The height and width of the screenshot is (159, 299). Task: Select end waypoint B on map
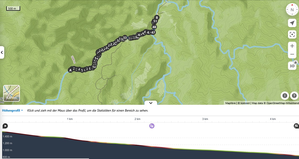(157, 18)
